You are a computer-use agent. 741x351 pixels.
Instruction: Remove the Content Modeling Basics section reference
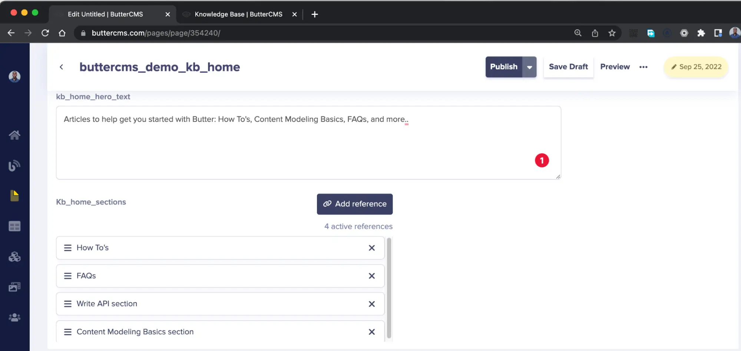(x=372, y=332)
